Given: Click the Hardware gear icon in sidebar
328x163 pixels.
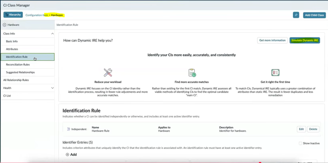Looking at the screenshot, I should [x=4, y=25].
